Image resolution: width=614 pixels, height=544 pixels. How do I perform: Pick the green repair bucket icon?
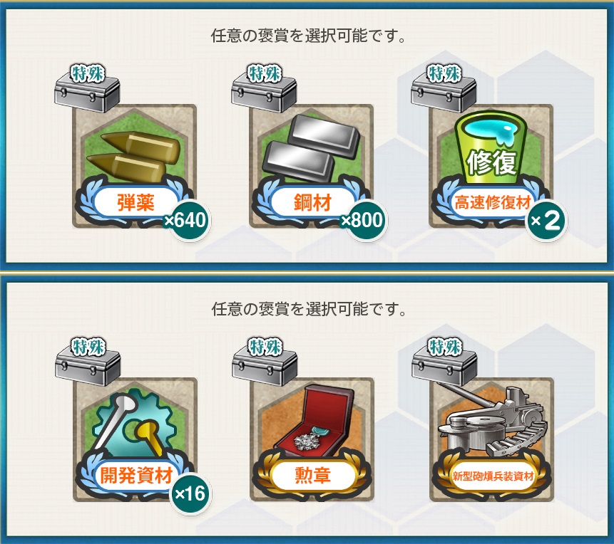(x=491, y=147)
